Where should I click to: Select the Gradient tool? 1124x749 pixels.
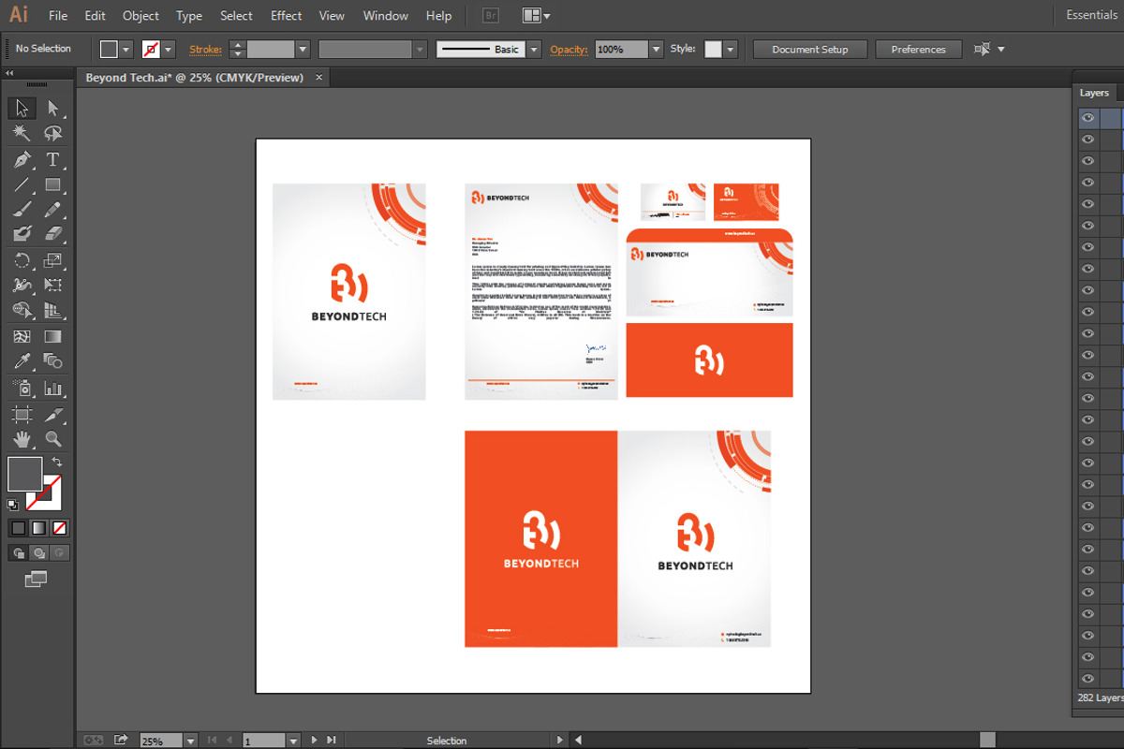(x=53, y=336)
